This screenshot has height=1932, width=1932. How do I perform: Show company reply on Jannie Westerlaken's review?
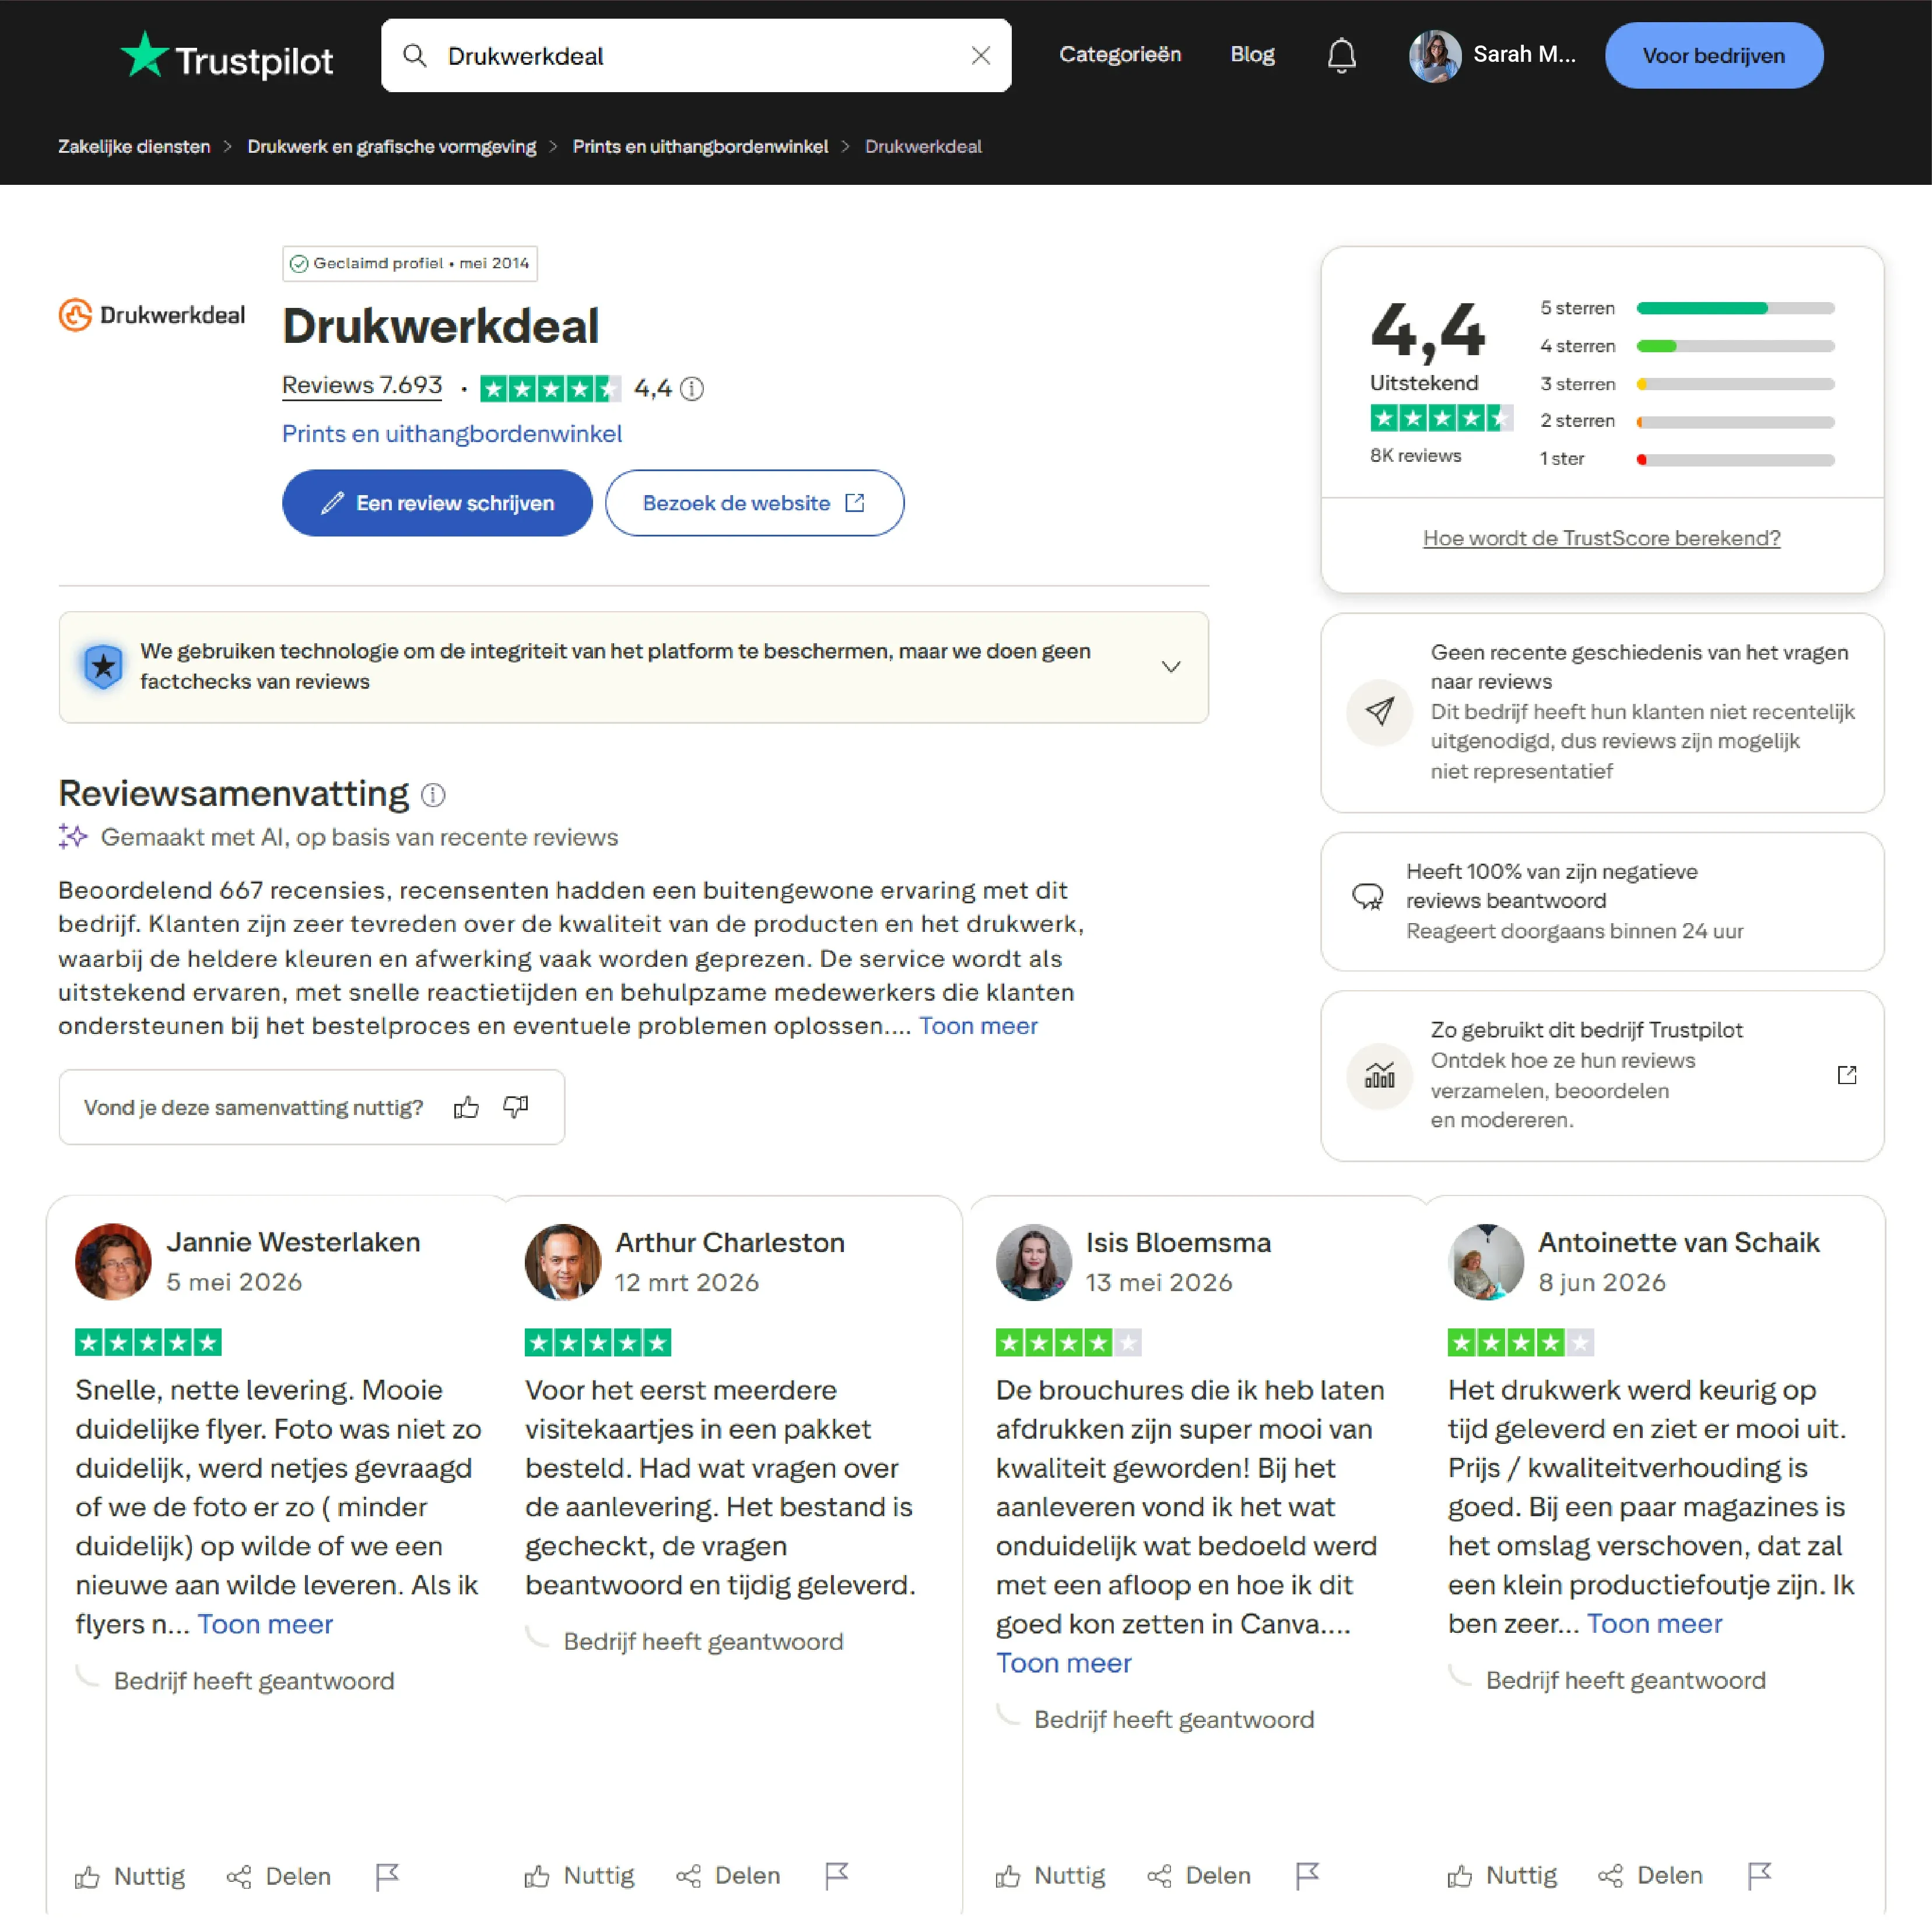254,1681
